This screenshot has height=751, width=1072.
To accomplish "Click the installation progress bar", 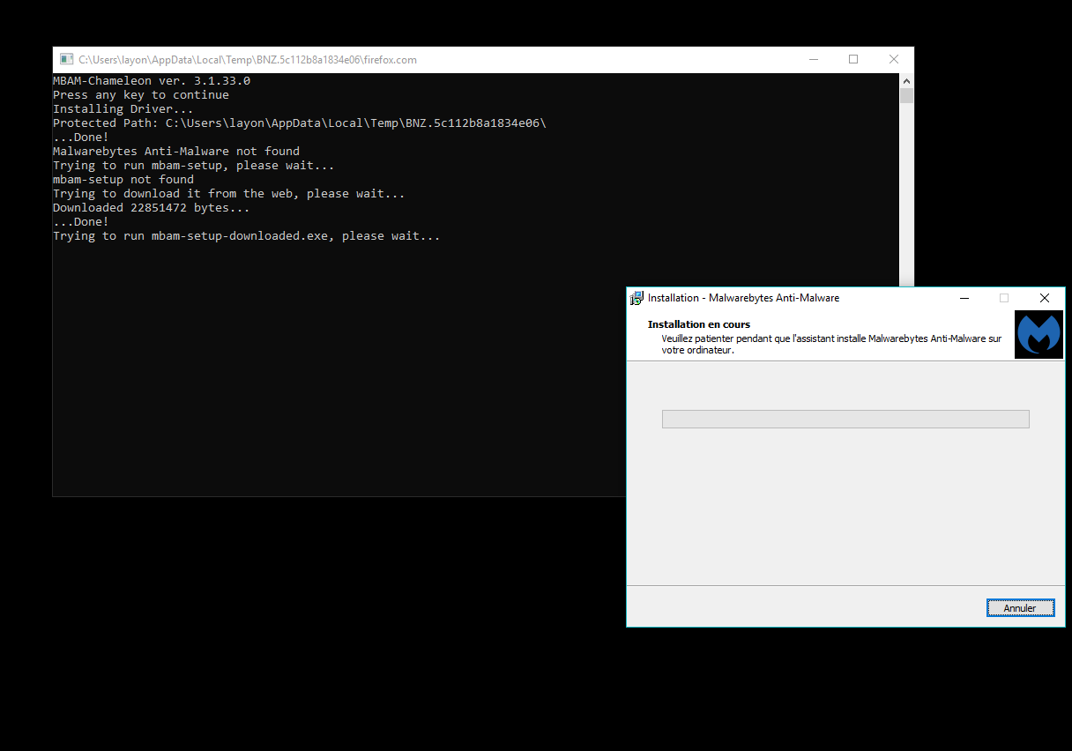I will coord(845,420).
